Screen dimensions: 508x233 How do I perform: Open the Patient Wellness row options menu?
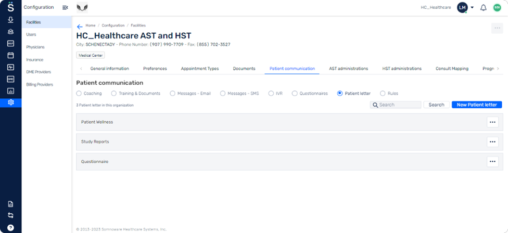pos(492,122)
